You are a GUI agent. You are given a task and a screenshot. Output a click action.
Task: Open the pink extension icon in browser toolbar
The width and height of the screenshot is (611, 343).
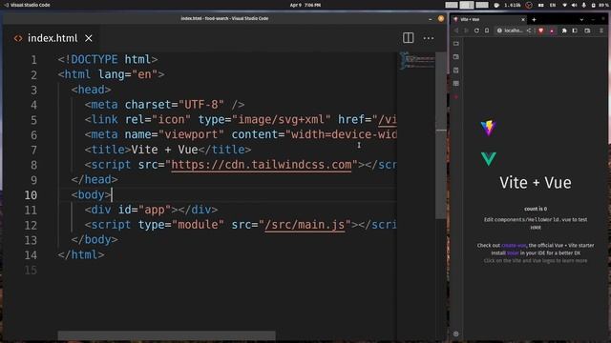click(552, 30)
